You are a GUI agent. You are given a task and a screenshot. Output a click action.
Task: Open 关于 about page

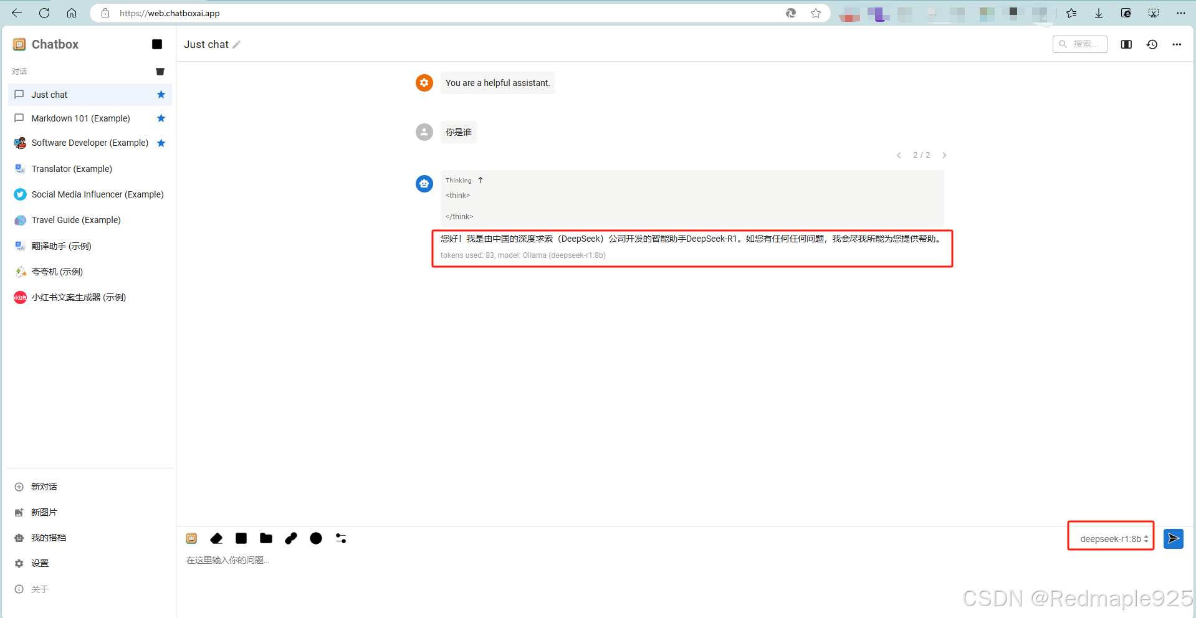point(90,589)
